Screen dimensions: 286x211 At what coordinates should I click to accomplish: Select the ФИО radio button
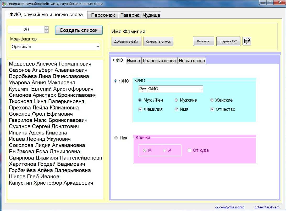tap(115, 81)
